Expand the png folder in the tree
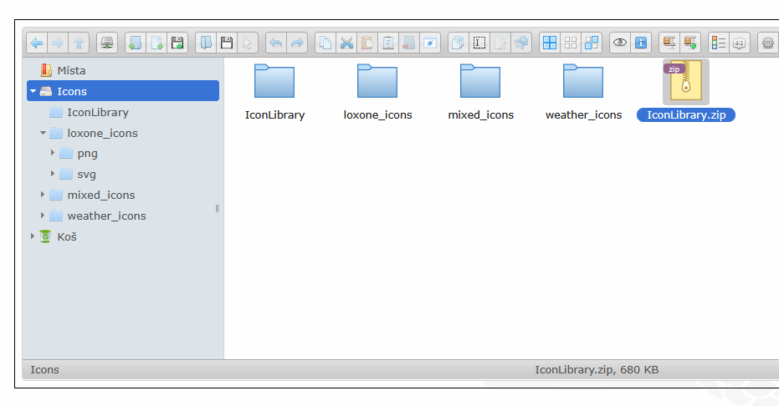Image resolution: width=779 pixels, height=406 pixels. pos(53,153)
